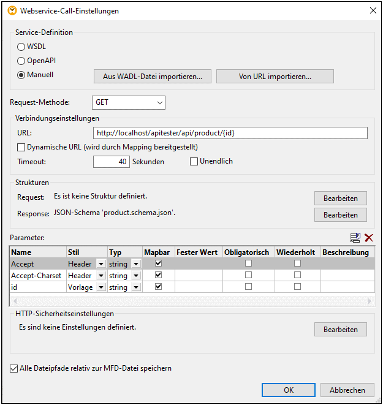Expand the Typ dropdown for the id row
This screenshot has height=405, width=383.
pos(136,287)
